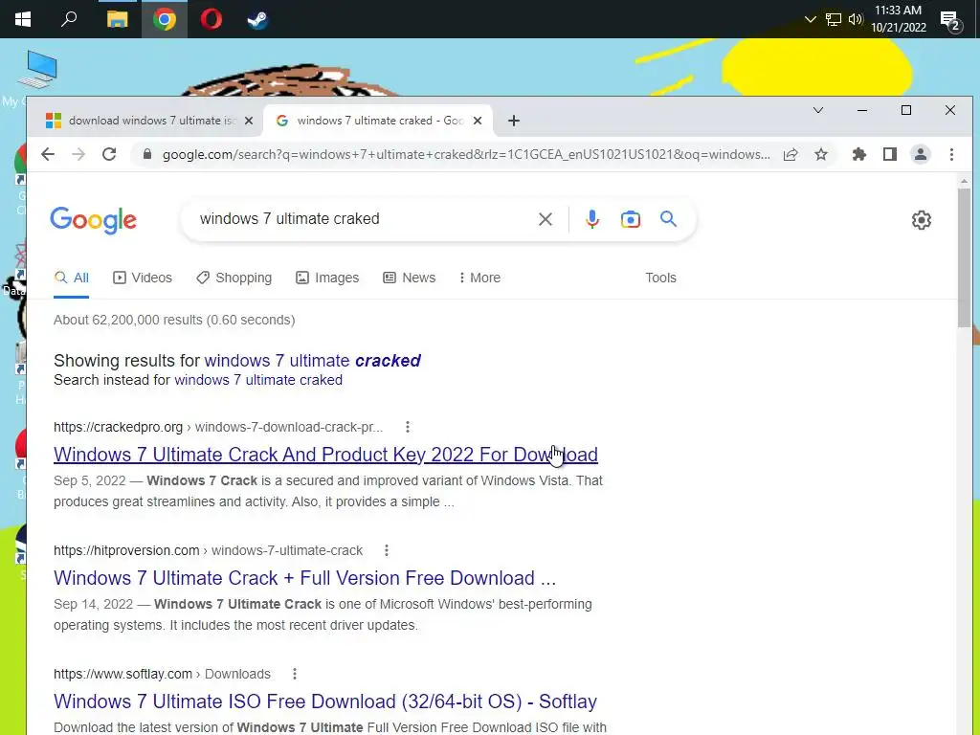Click the Google logo
980x735 pixels.
click(x=93, y=220)
